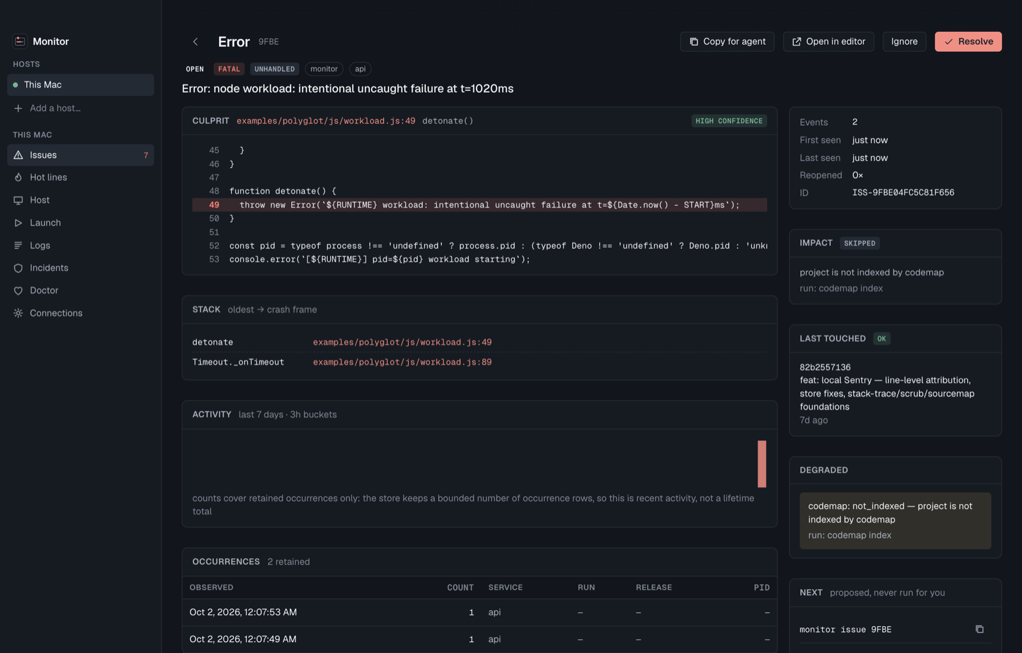Click the Connections gear icon
The width and height of the screenshot is (1022, 653).
pyautogui.click(x=19, y=313)
